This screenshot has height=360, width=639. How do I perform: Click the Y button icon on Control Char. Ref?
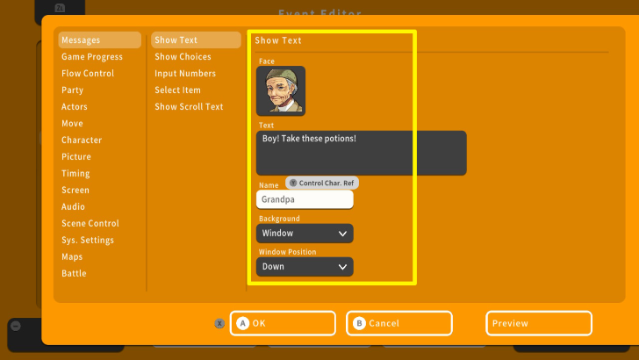(293, 183)
